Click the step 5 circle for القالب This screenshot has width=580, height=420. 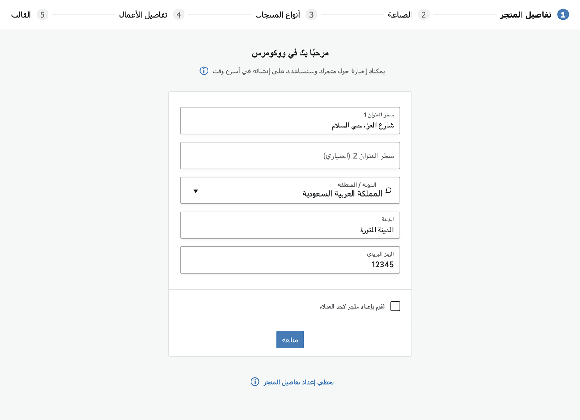pos(42,14)
